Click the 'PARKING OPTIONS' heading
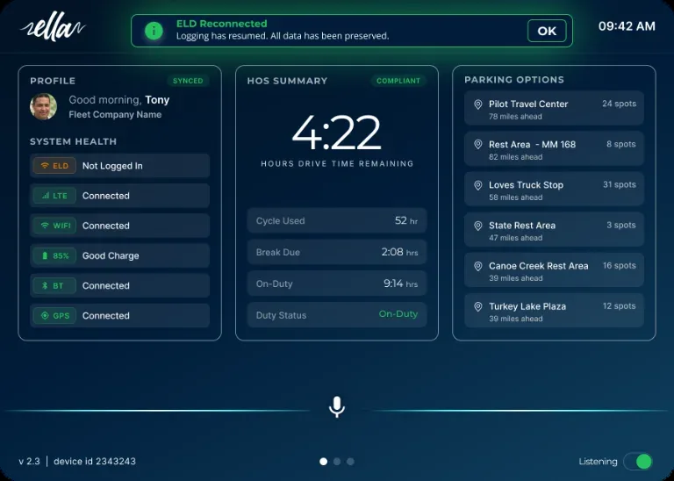Screen dimensions: 674x481 point(514,80)
